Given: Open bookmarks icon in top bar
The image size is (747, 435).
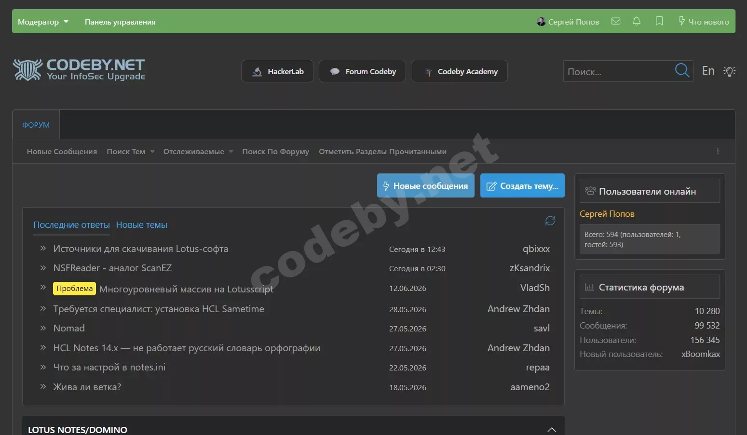Looking at the screenshot, I should 659,21.
